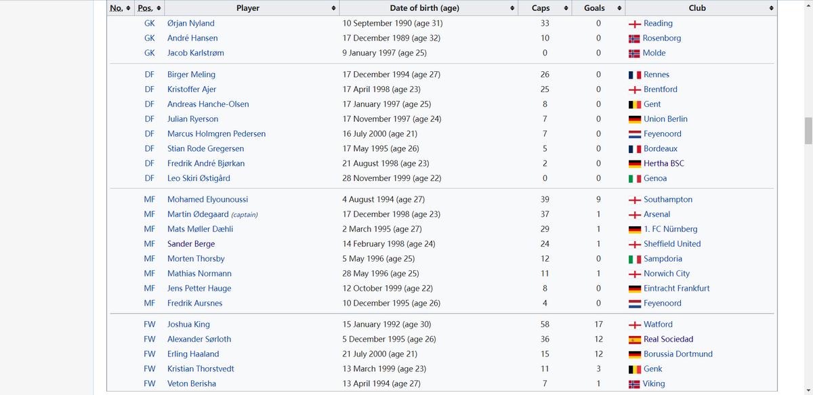Open the Sheffield United club link
This screenshot has width=813, height=395.
(x=672, y=244)
